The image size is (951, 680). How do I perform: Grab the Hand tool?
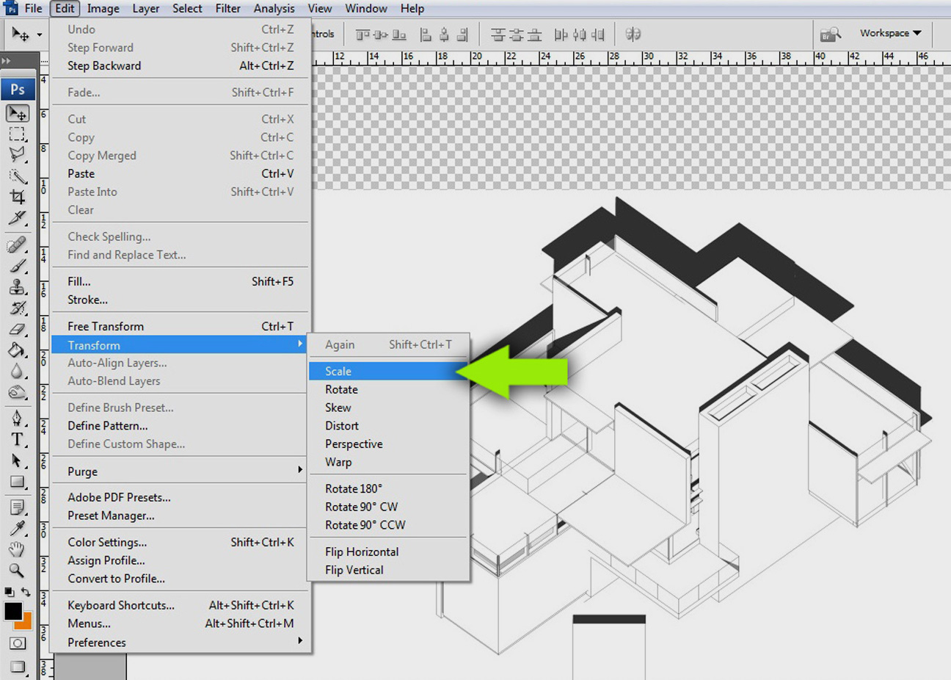[x=17, y=549]
